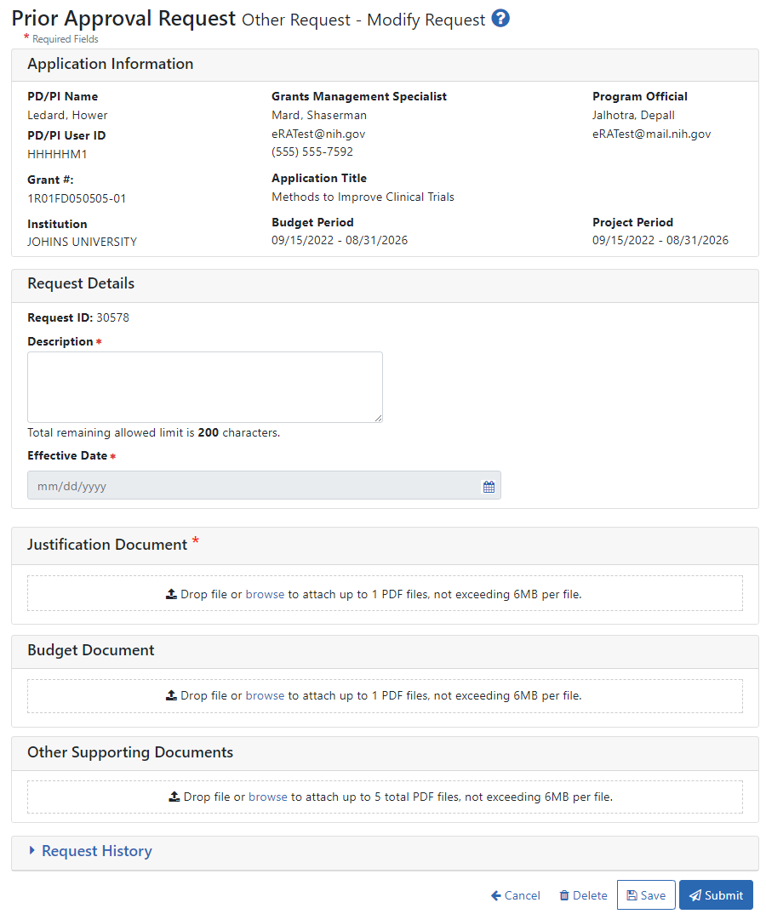
Task: Open the Request History section title
Action: coord(97,851)
